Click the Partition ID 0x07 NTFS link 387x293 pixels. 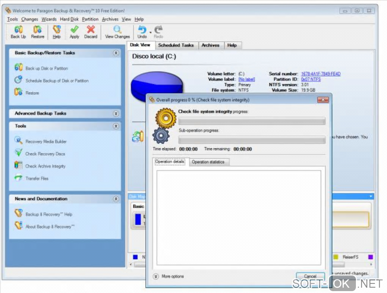(311, 79)
